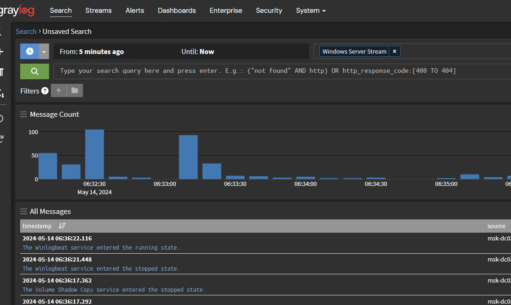The height and width of the screenshot is (305, 511).
Task: Select timestamp 2024-05-14 06:36:21.448
Action: 57,259
